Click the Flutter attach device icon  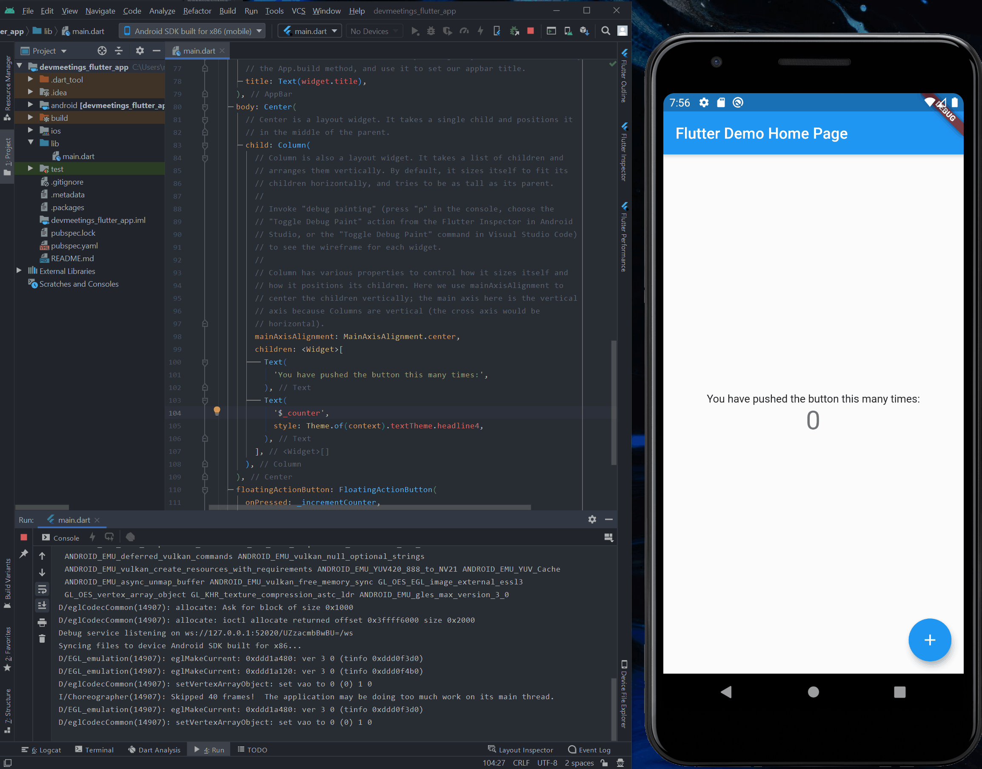pyautogui.click(x=497, y=31)
